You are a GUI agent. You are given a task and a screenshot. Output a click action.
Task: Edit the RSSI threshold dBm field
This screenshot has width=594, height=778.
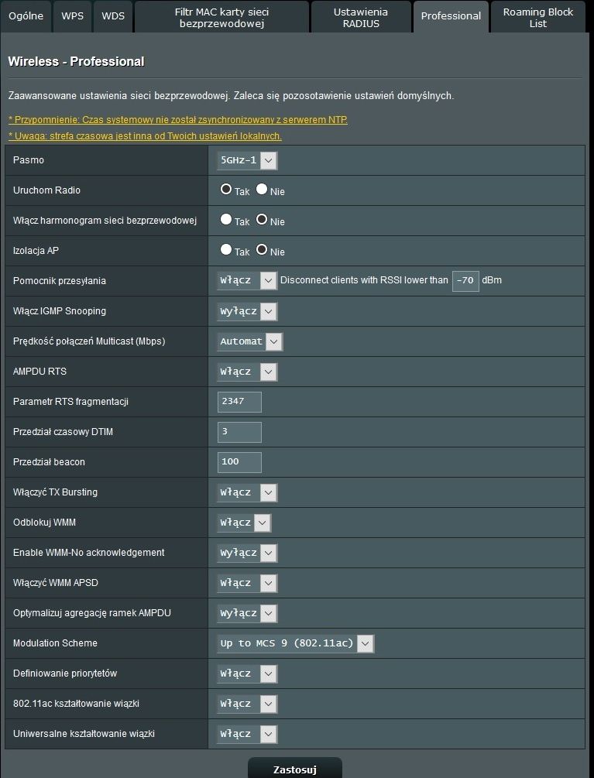click(x=465, y=281)
